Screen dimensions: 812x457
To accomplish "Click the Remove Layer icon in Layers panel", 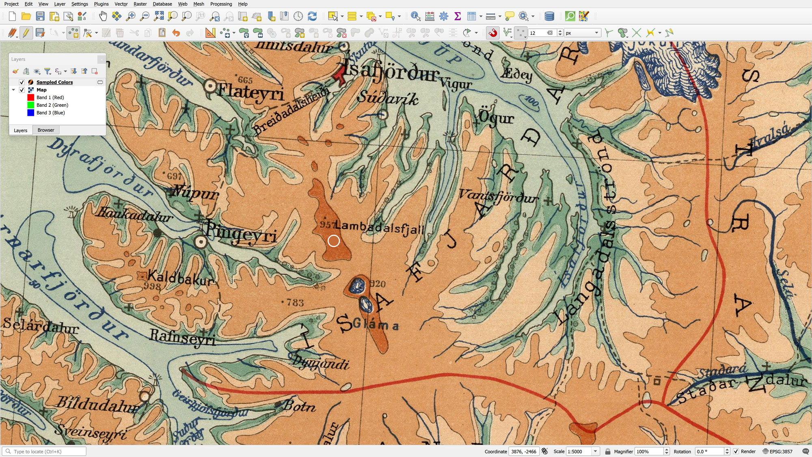I will coord(95,71).
